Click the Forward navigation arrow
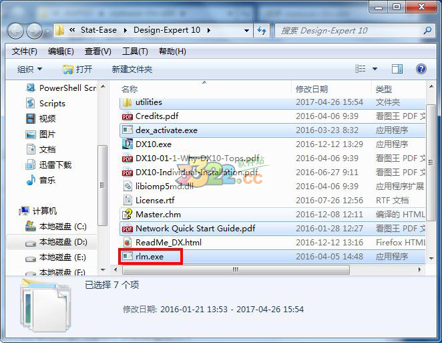Screen dimensions: 442x343 tap(35, 31)
